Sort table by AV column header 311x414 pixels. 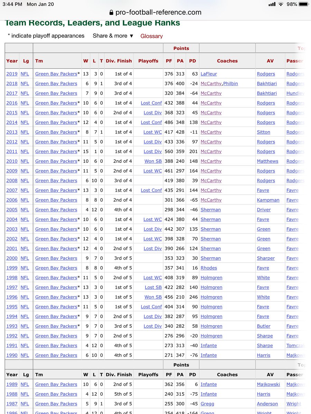[270, 61]
